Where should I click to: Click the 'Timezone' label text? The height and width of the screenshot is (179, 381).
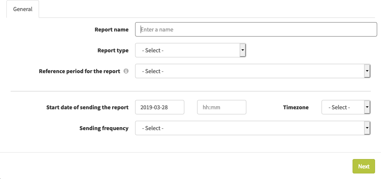click(x=296, y=107)
